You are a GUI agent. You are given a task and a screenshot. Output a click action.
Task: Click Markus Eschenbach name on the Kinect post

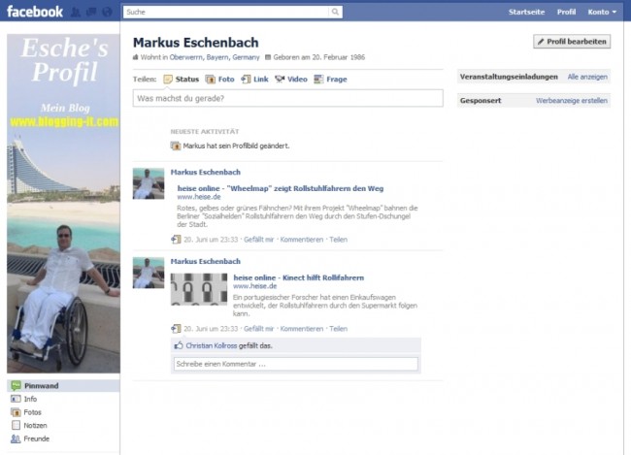[206, 262]
